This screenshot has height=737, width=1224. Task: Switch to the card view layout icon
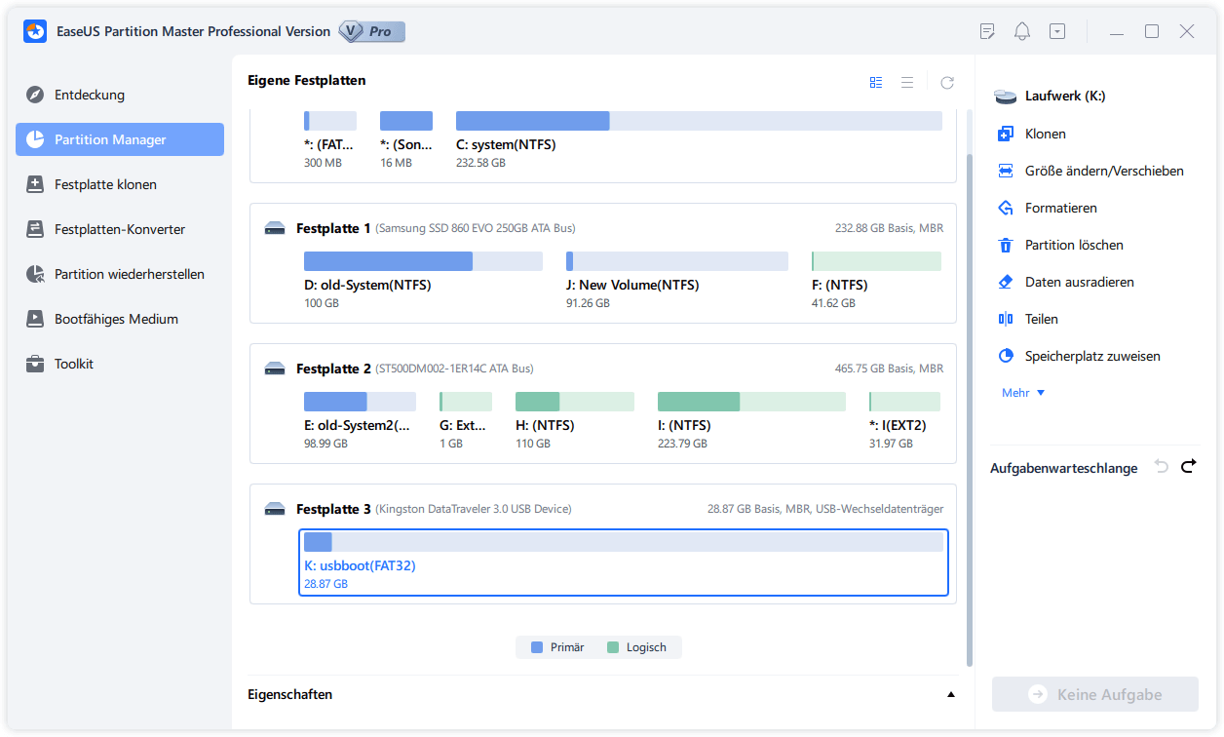pos(876,83)
